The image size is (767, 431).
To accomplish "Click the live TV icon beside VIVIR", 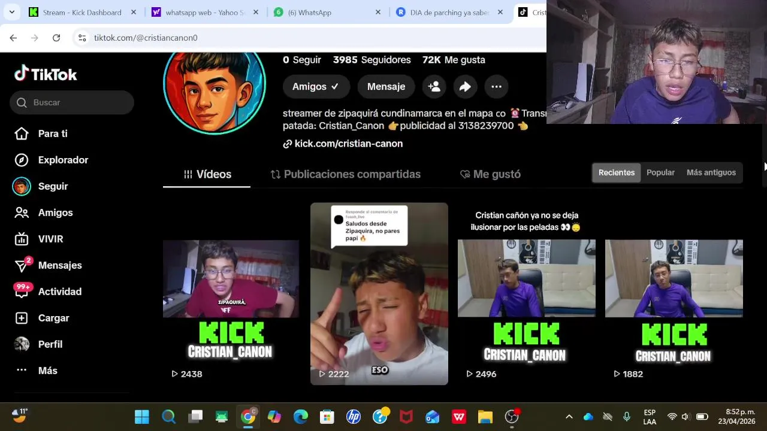I will (22, 239).
